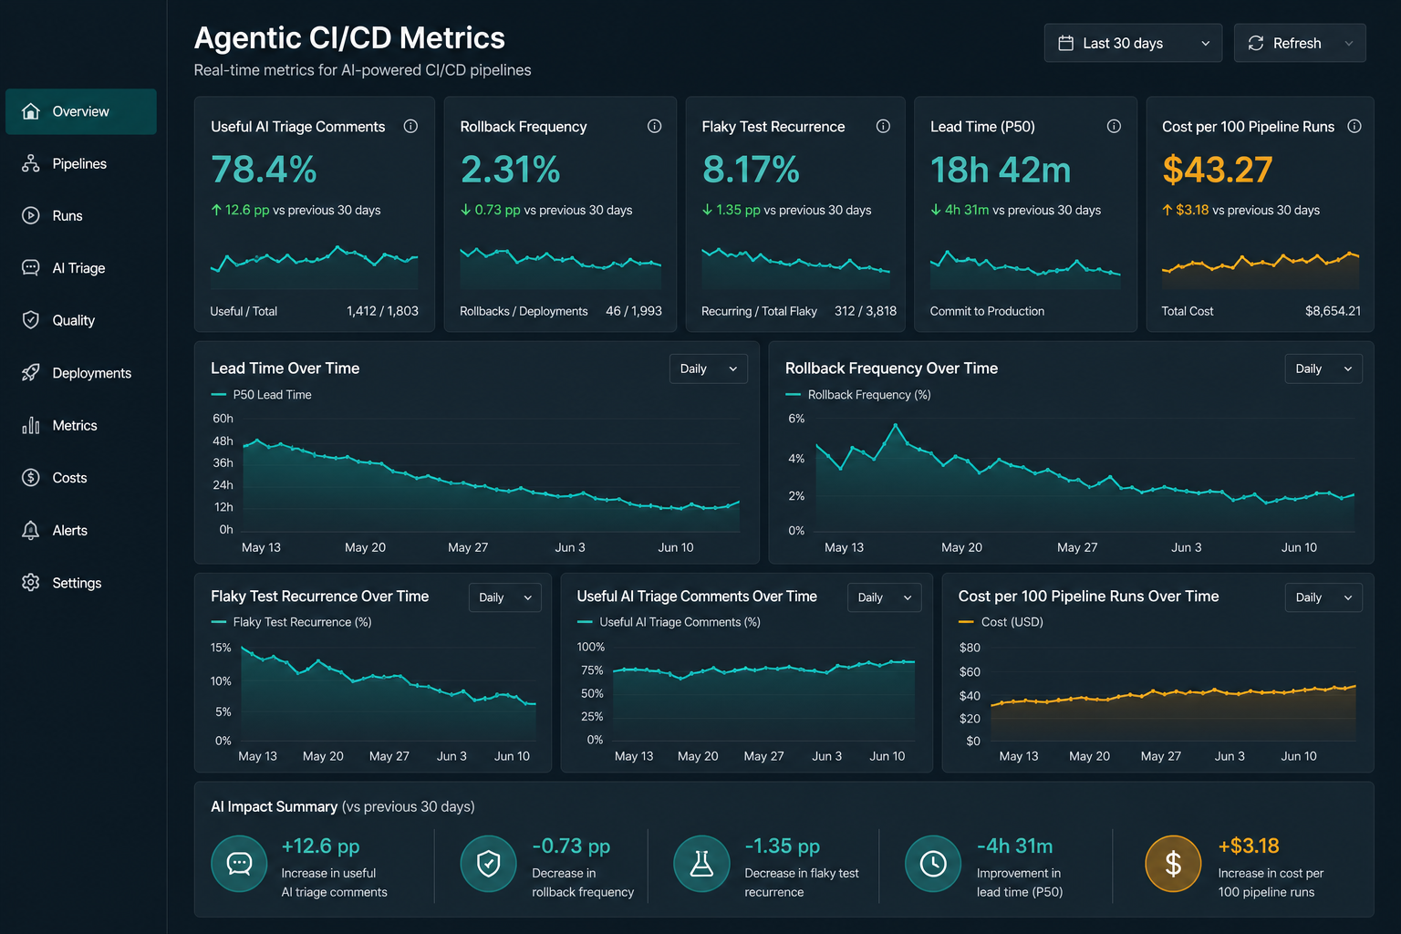
Task: Open the Last 30 days date range dropdown
Action: tap(1133, 43)
